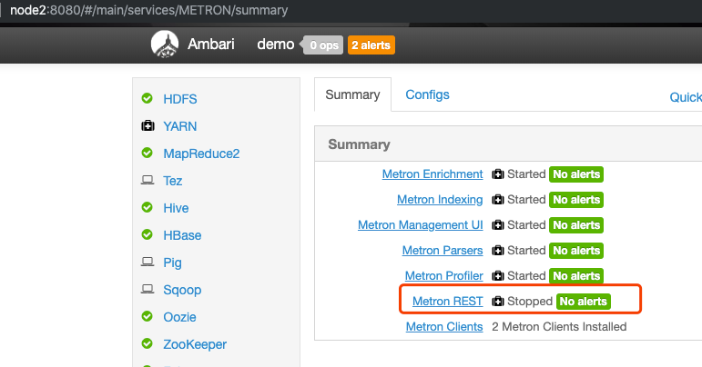702x367 pixels.
Task: Select Pig in the services list
Action: coord(172,263)
